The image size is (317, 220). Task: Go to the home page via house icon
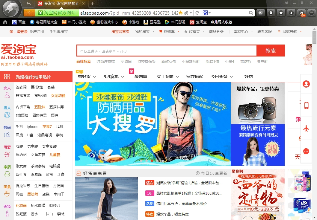(x=5, y=22)
